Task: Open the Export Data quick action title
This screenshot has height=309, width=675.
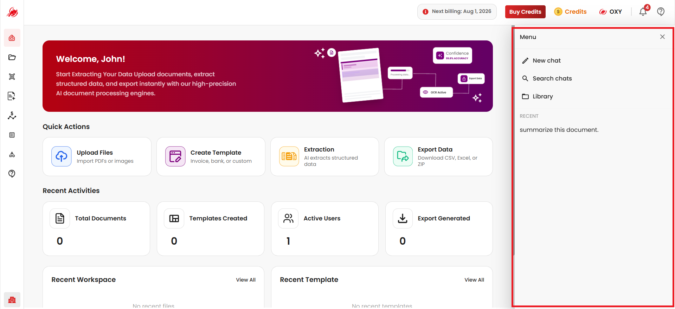Action: coord(435,149)
